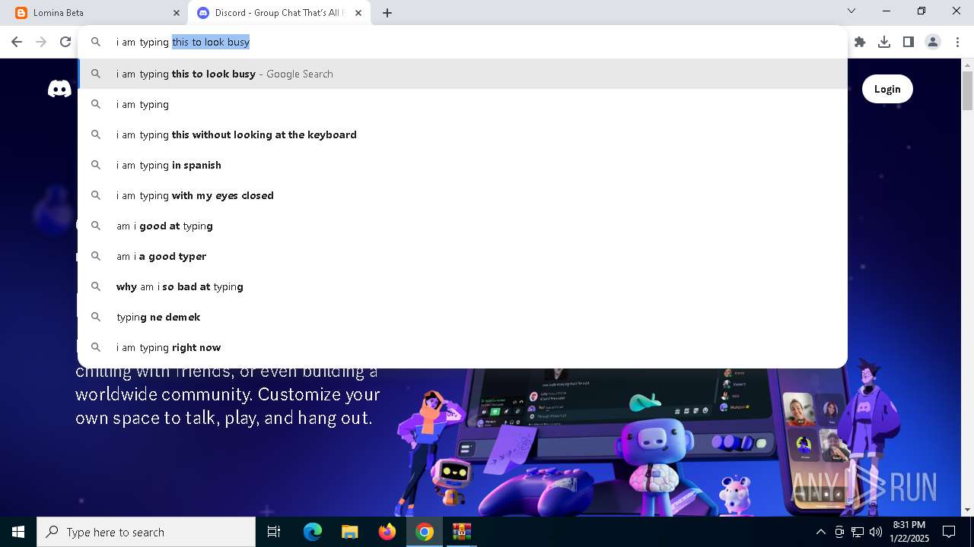The image size is (974, 547).
Task: Open the Windows Start menu
Action: pos(18,532)
